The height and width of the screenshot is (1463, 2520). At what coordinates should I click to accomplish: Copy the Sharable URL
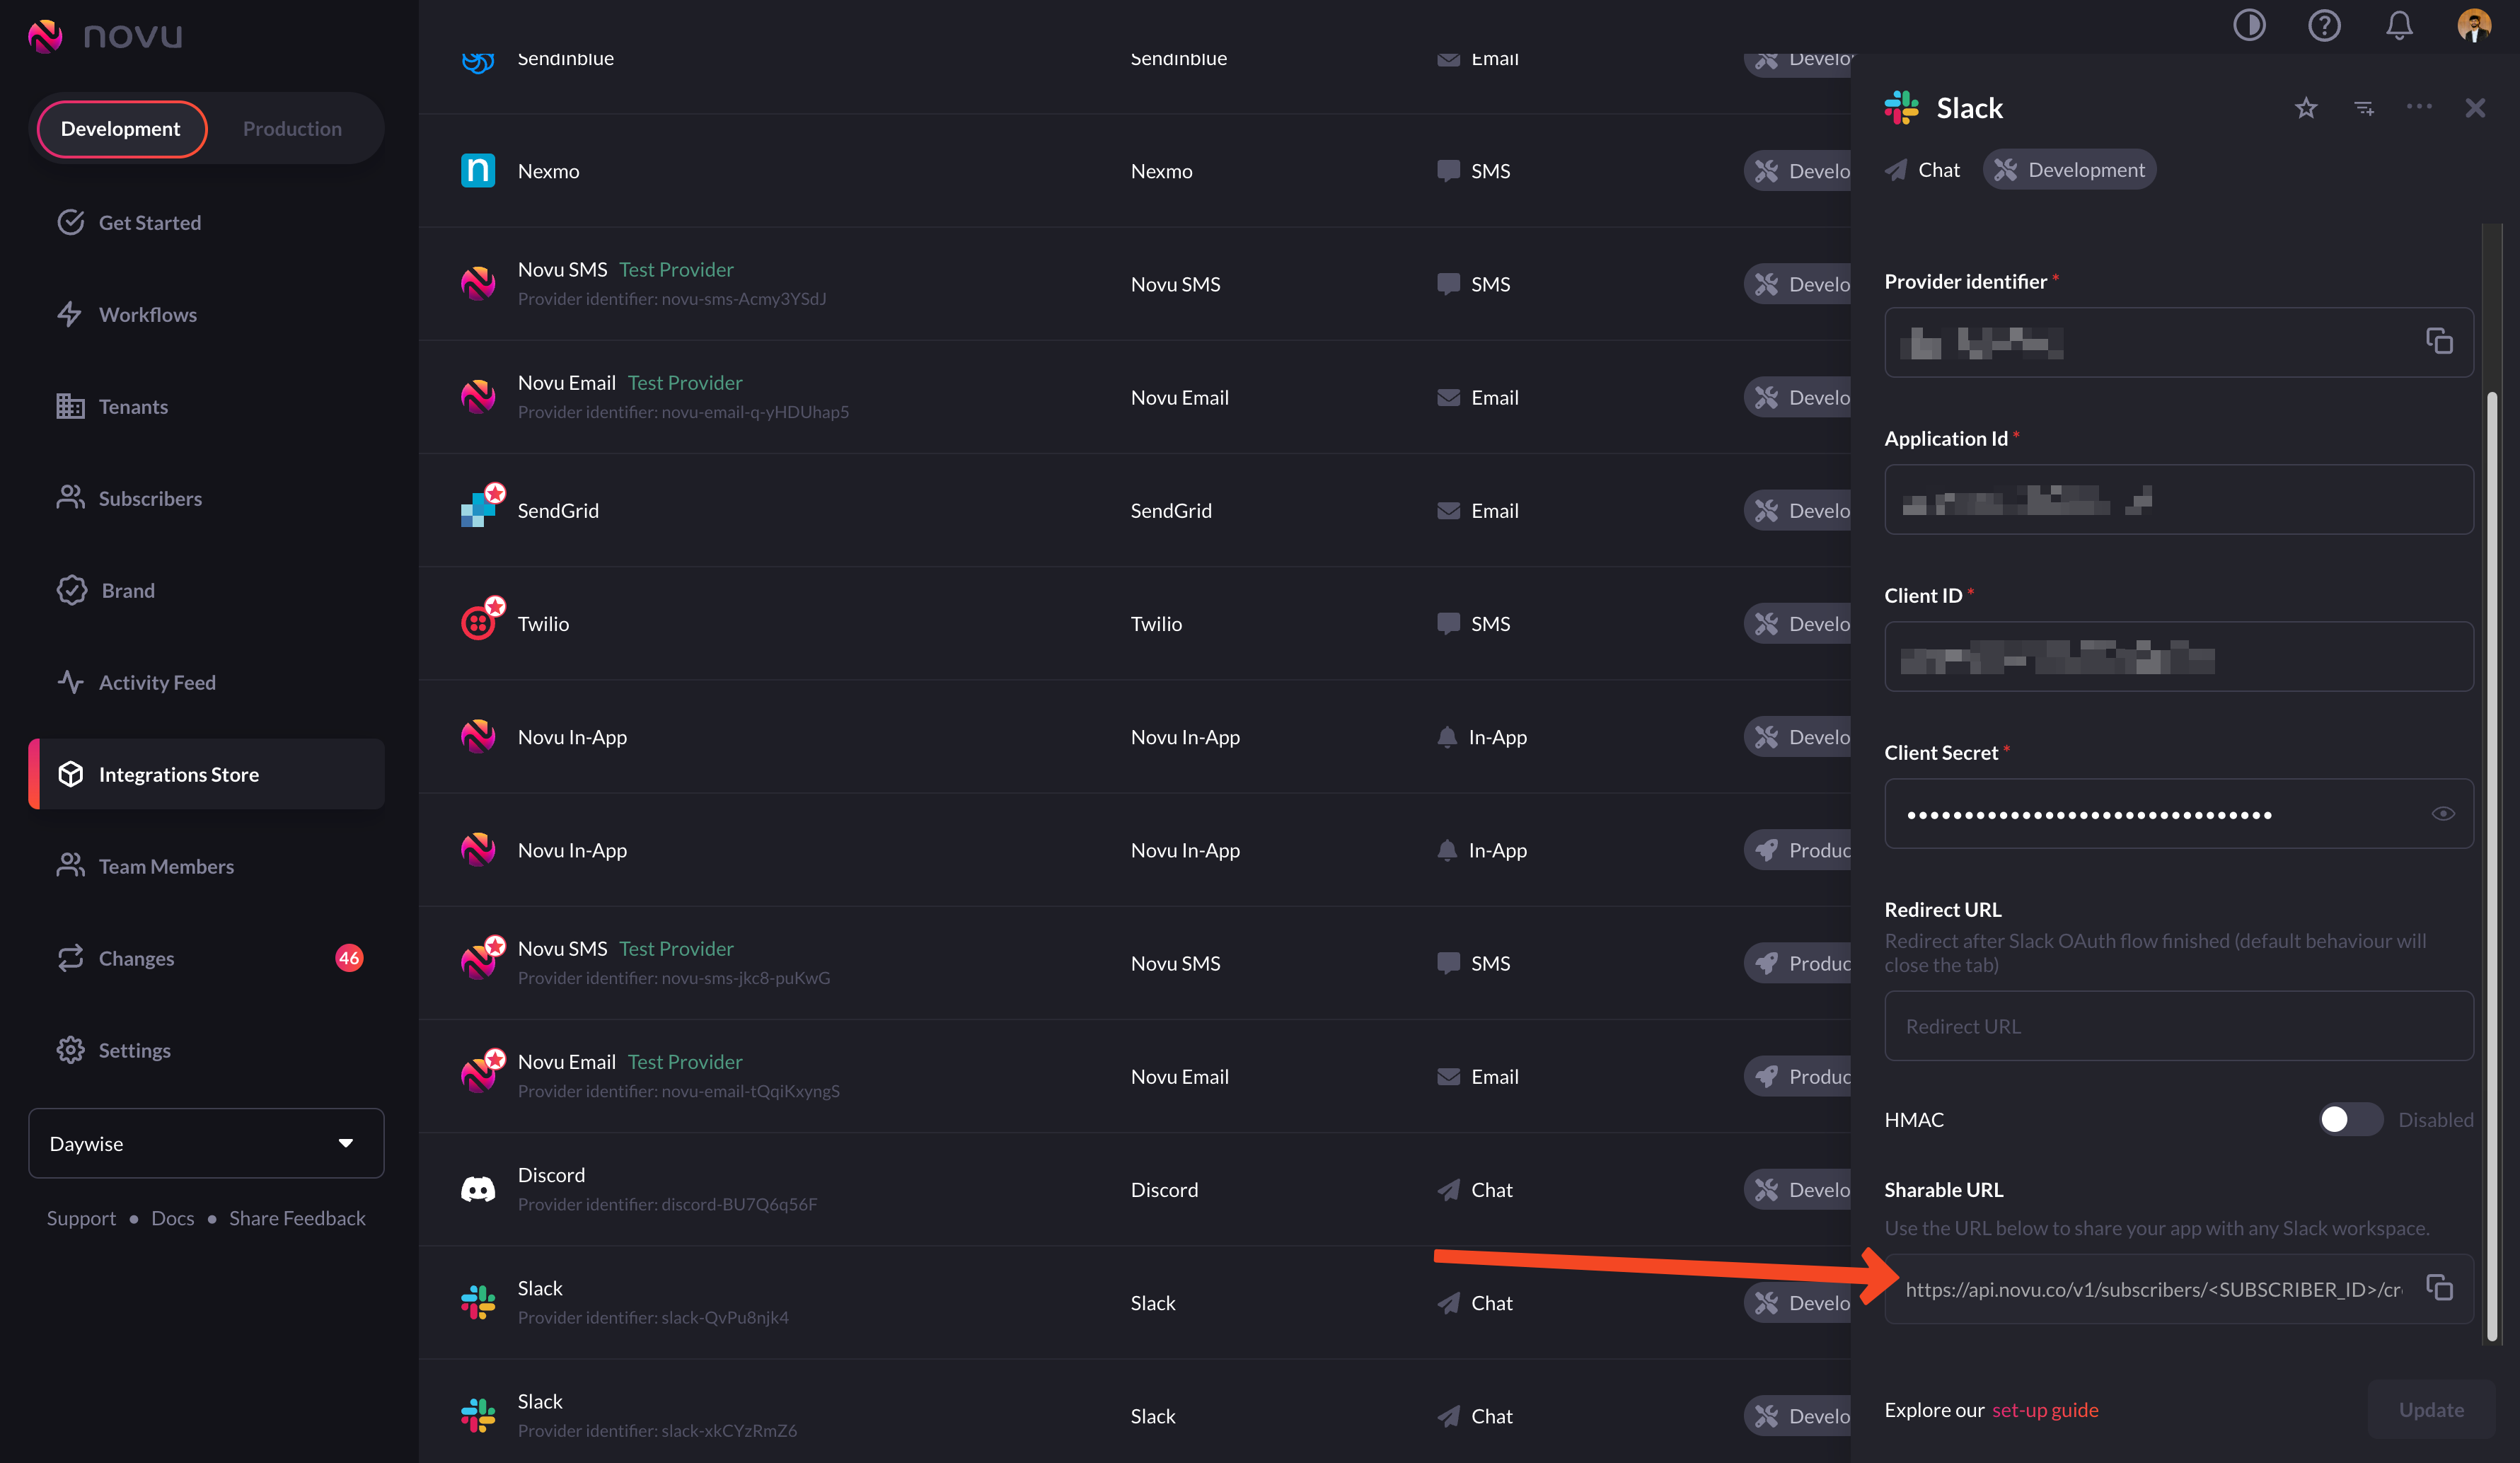tap(2439, 1288)
